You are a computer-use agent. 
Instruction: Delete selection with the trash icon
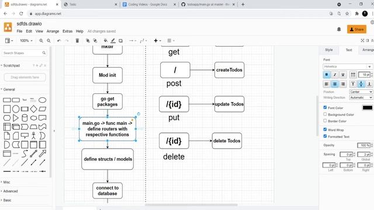77,41
